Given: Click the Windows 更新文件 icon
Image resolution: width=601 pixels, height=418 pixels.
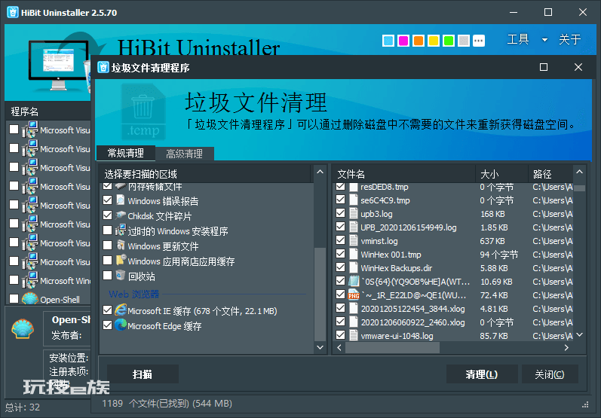Looking at the screenshot, I should pos(121,246).
